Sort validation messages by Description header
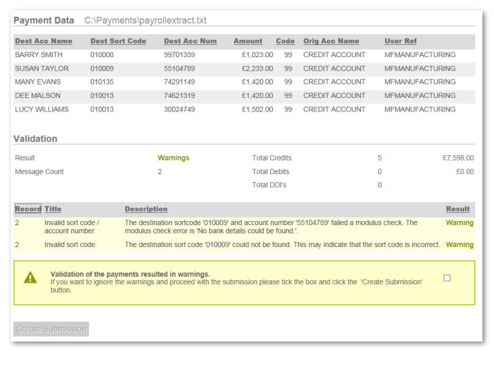Image resolution: width=494 pixels, height=366 pixels. pos(146,209)
